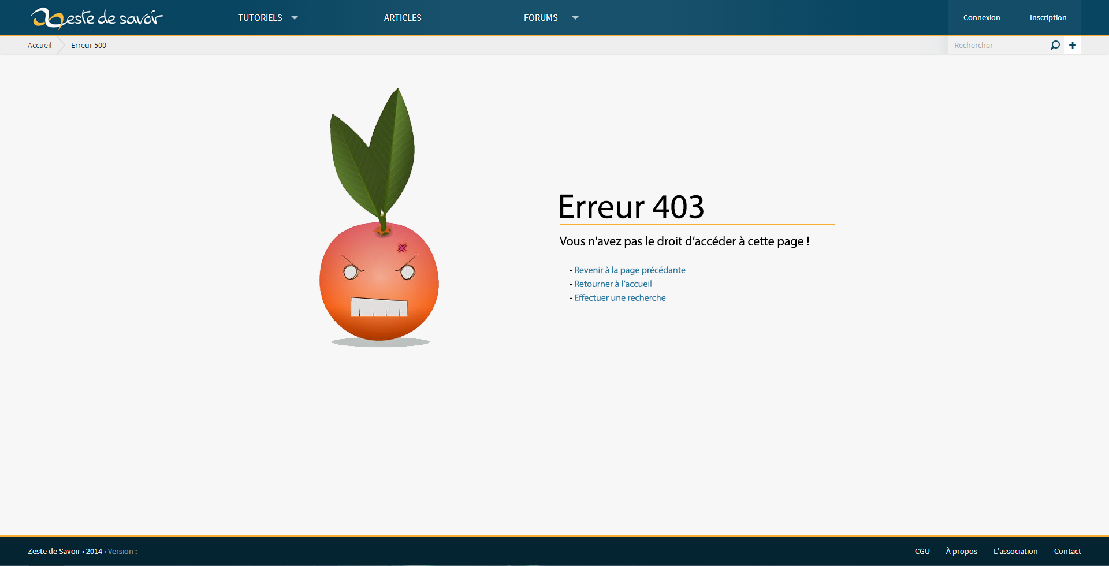
Task: Follow 'Effectuer une recherche' link
Action: click(620, 297)
